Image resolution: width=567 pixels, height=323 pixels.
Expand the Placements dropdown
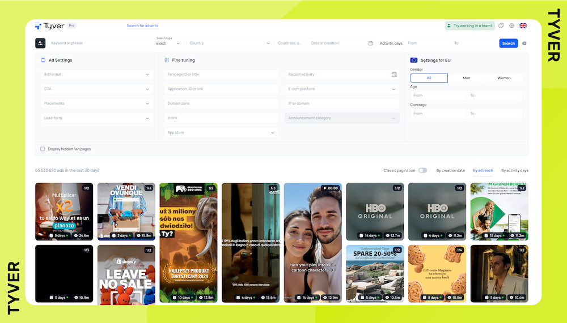[x=96, y=104]
